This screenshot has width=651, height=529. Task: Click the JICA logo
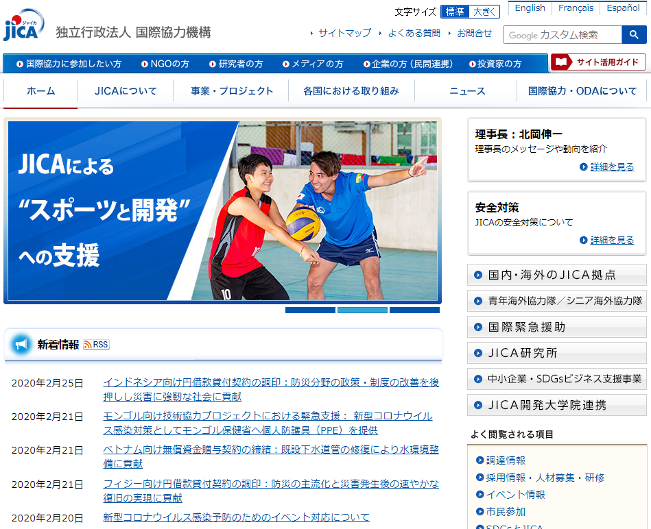23,25
